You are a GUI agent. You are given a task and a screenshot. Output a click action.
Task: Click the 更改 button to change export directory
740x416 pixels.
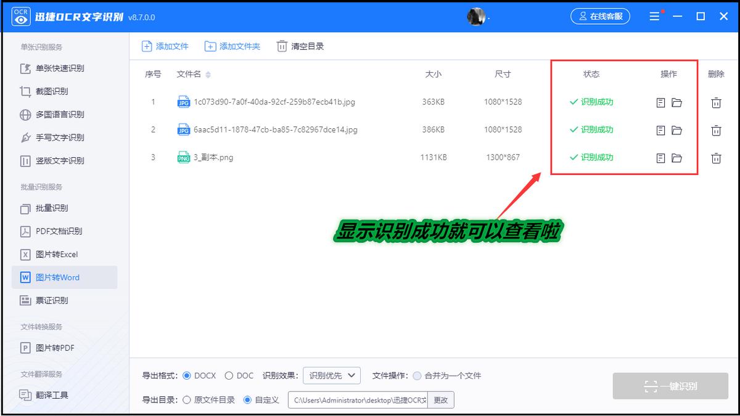click(442, 399)
